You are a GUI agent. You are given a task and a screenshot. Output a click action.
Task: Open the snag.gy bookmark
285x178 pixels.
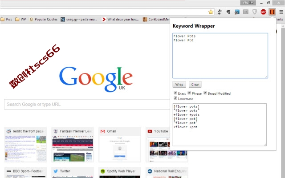point(79,19)
